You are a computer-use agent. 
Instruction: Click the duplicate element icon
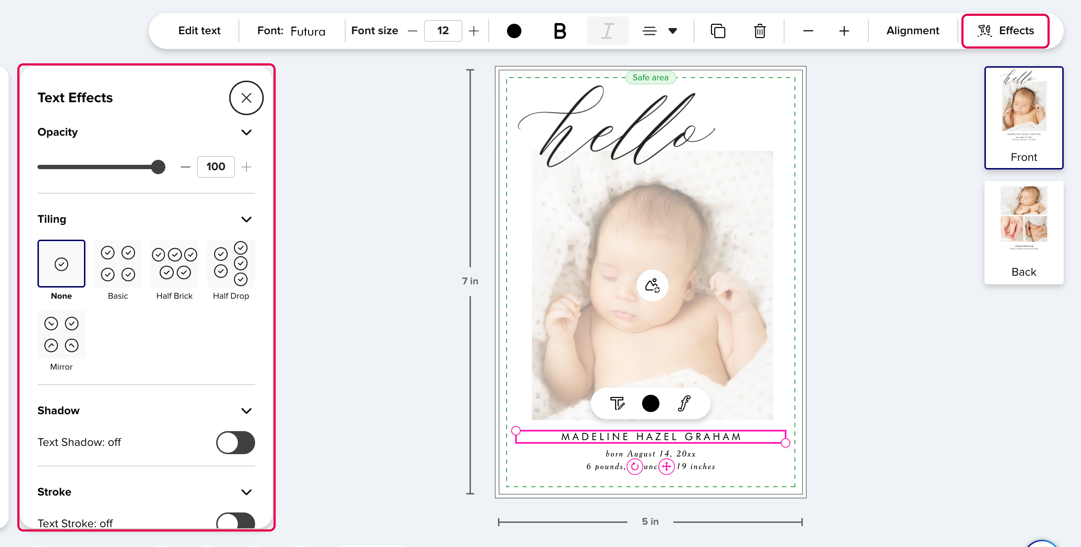click(x=717, y=31)
